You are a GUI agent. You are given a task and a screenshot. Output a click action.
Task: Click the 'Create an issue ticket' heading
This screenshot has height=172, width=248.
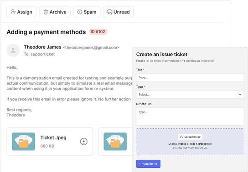(x=162, y=54)
